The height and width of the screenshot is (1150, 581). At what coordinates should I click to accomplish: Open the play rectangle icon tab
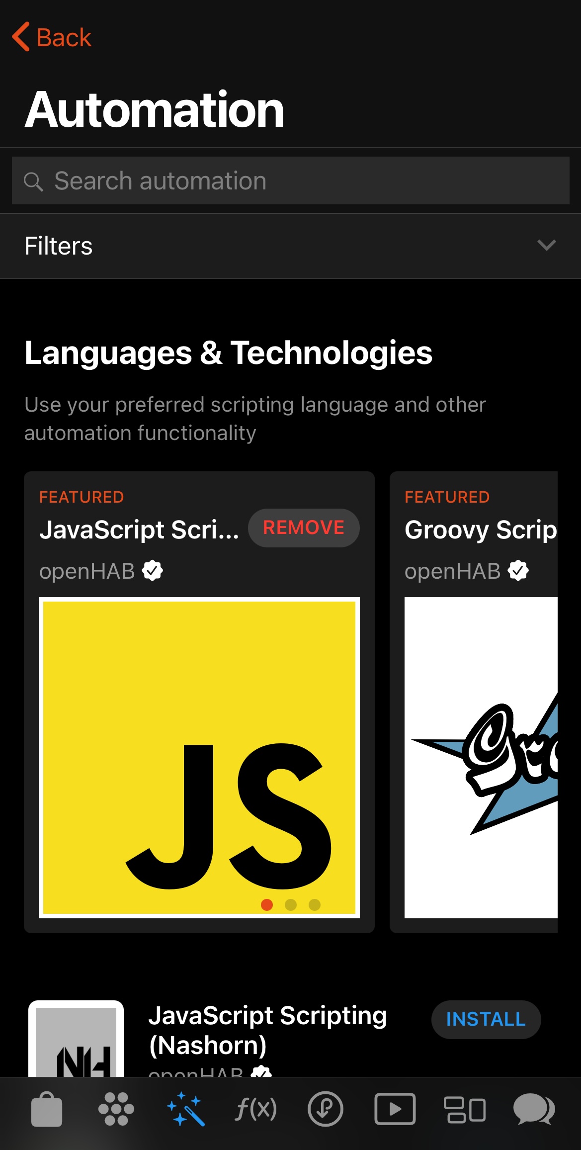tap(395, 1109)
